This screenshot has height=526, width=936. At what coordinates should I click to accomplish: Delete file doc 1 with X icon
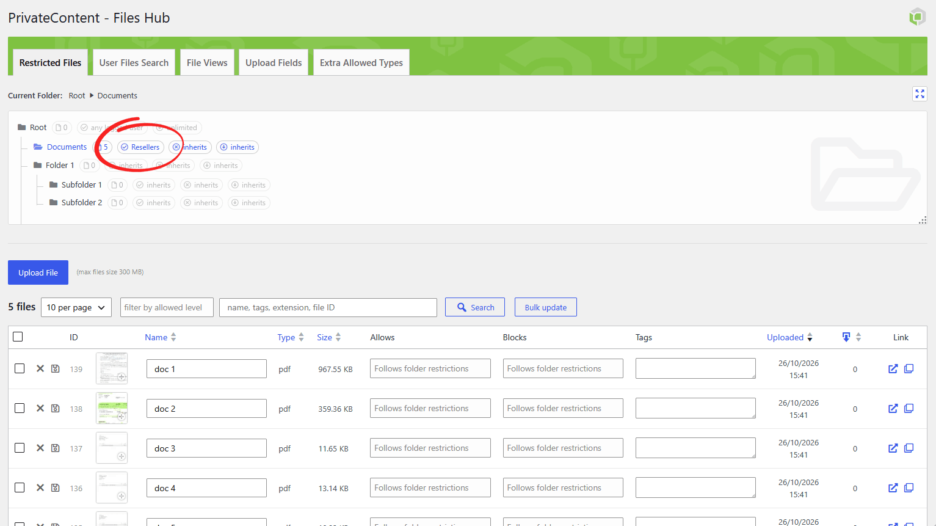tap(40, 368)
